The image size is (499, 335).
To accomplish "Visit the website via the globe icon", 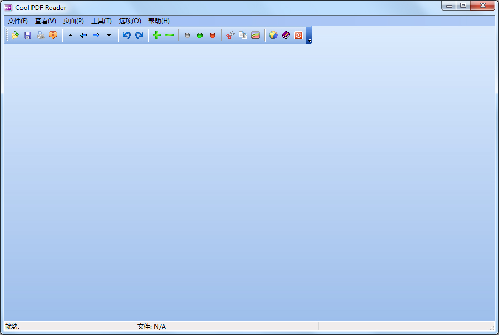I will 273,35.
